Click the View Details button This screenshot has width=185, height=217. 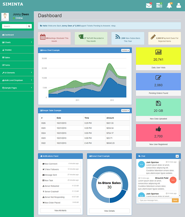(x=109, y=211)
